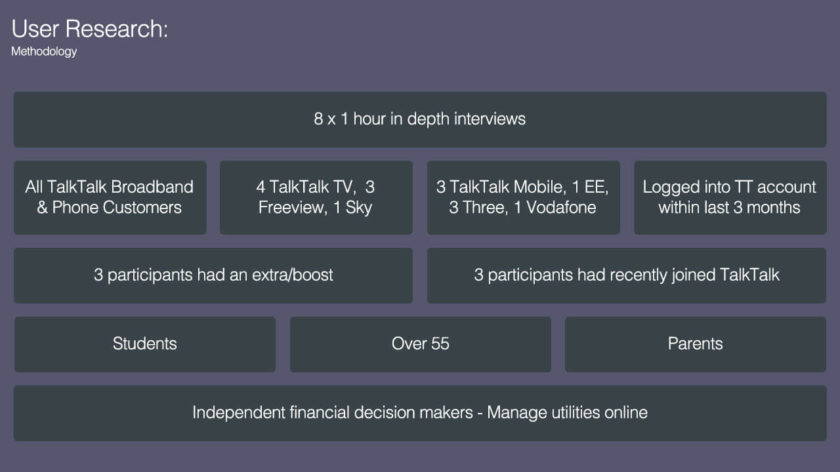The image size is (840, 472).
Task: Select the '3 TalkTalk Mobile, 1 EE,' line
Action: point(523,187)
